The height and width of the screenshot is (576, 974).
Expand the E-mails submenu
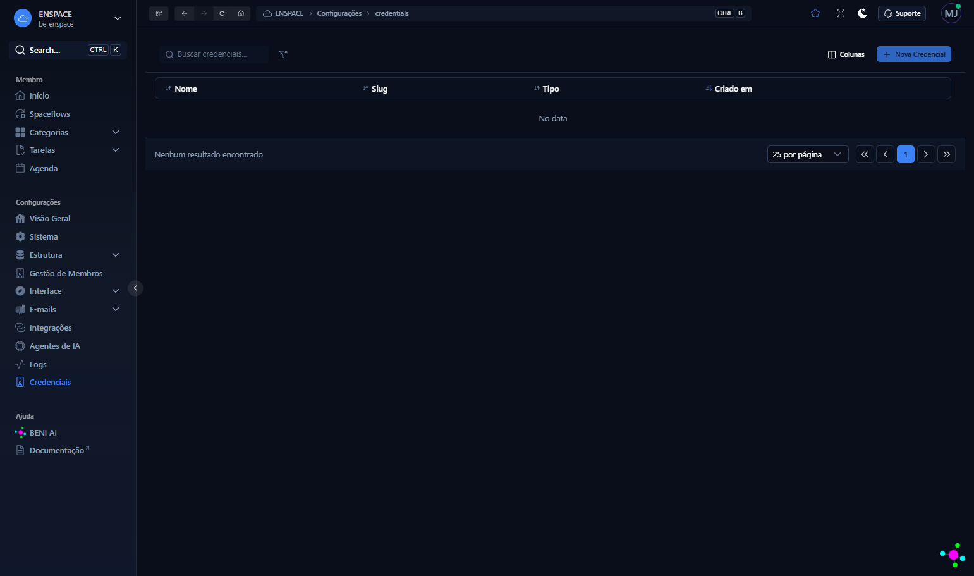pyautogui.click(x=116, y=309)
